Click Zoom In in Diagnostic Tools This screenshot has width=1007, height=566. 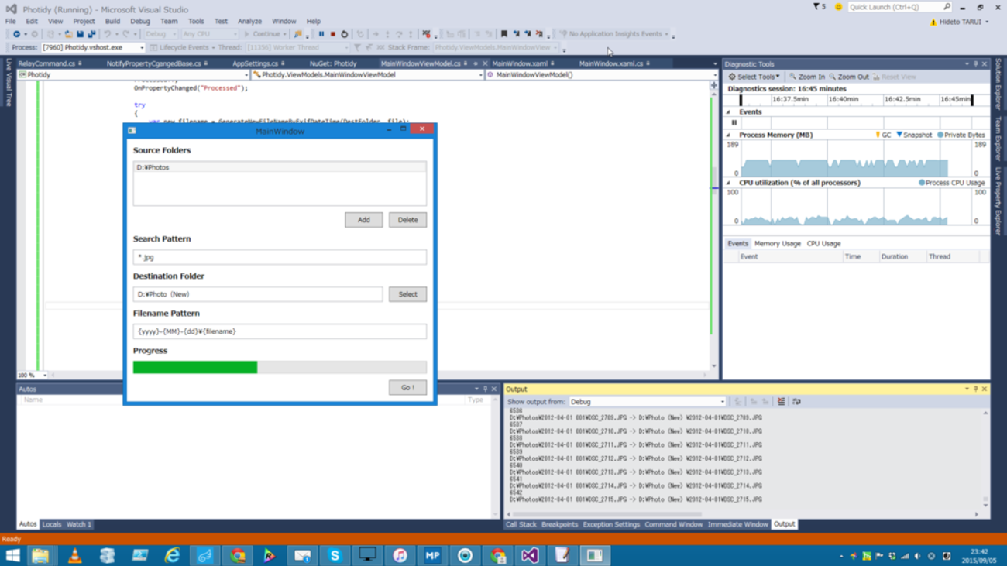(x=807, y=77)
